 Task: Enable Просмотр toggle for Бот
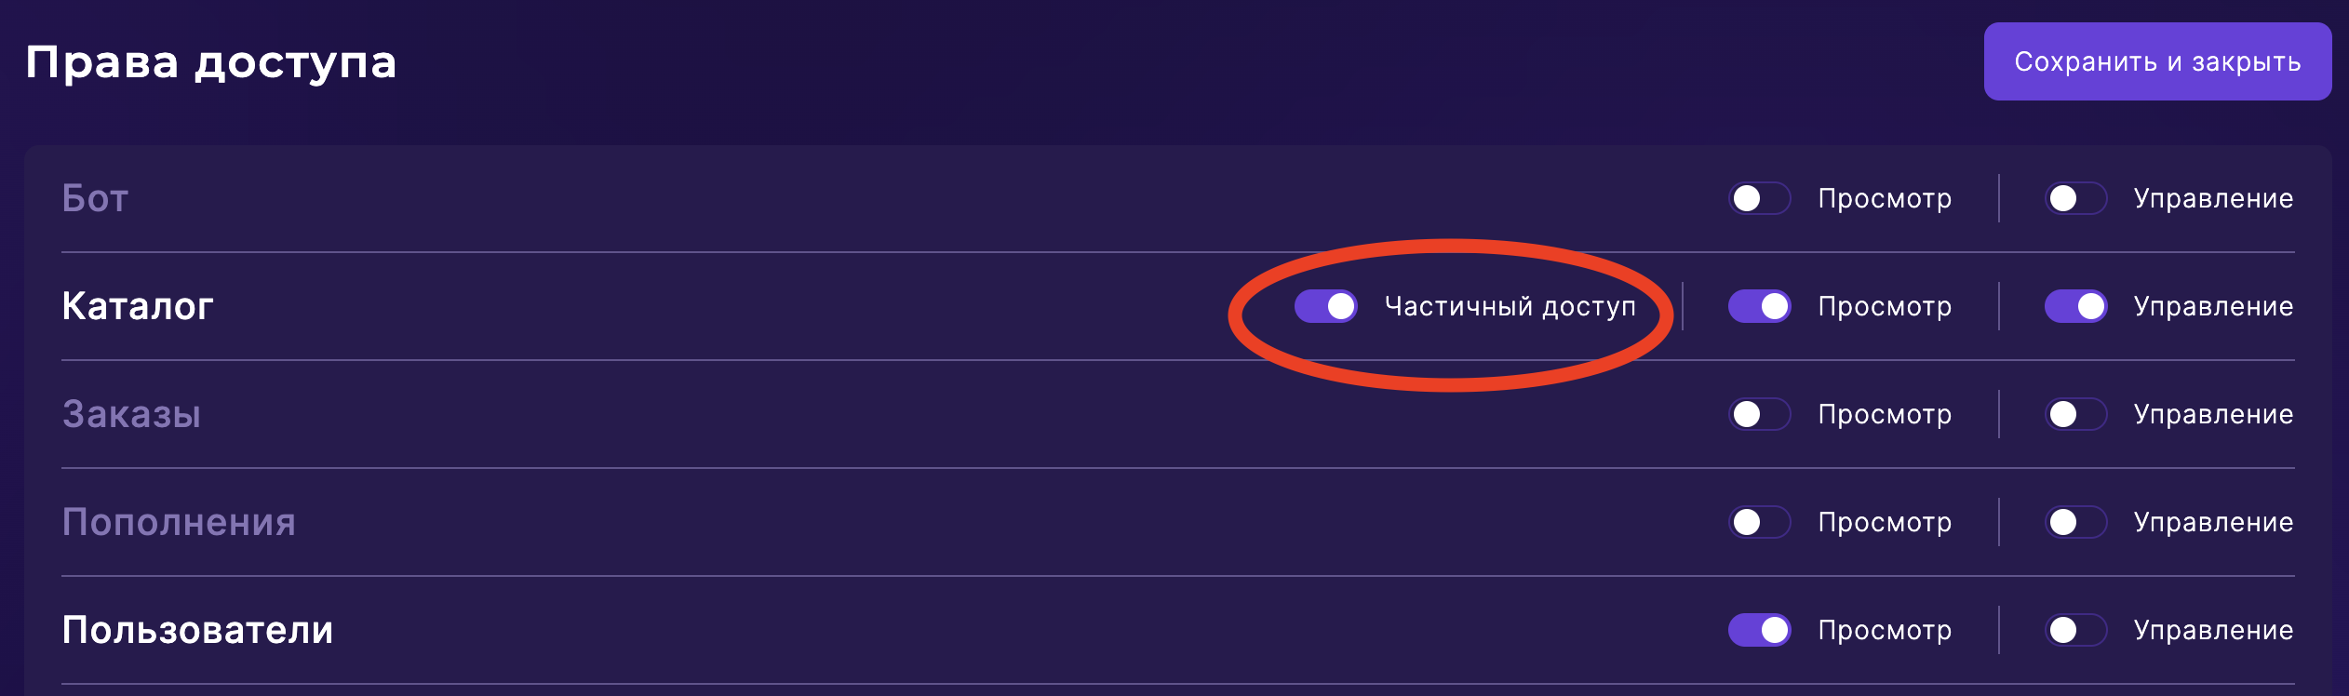tap(1759, 198)
